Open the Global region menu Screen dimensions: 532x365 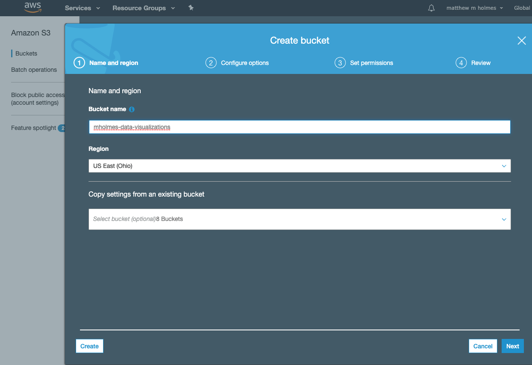point(523,8)
